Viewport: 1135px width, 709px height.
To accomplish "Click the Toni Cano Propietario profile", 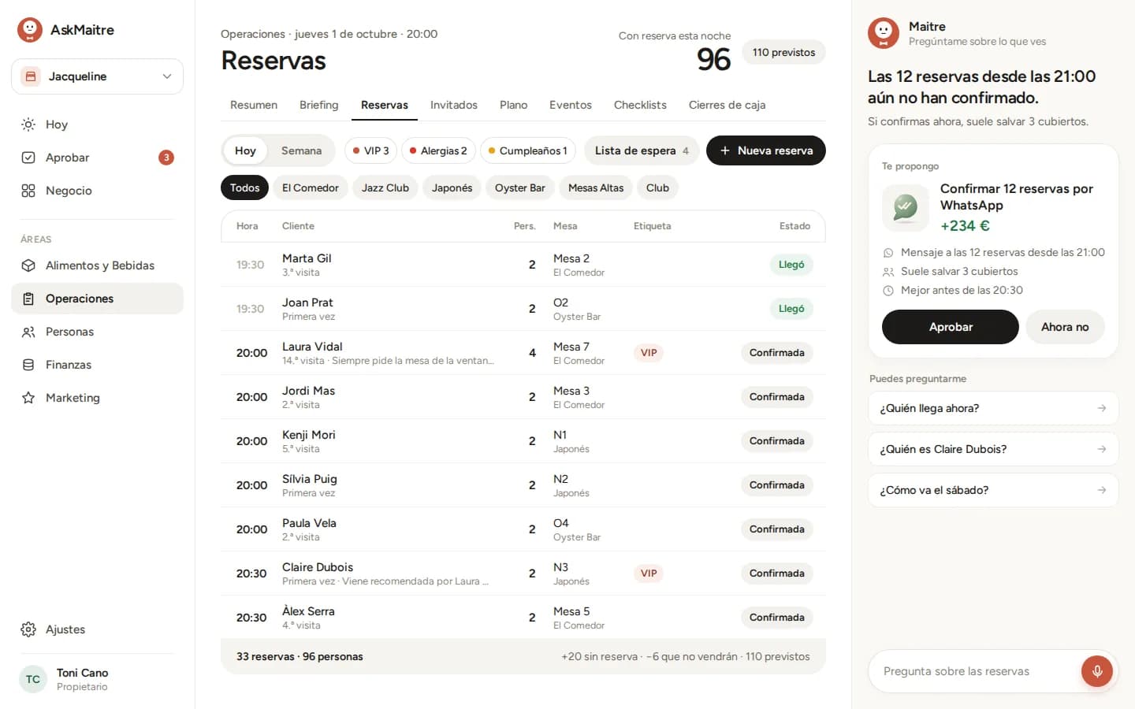I will click(96, 679).
